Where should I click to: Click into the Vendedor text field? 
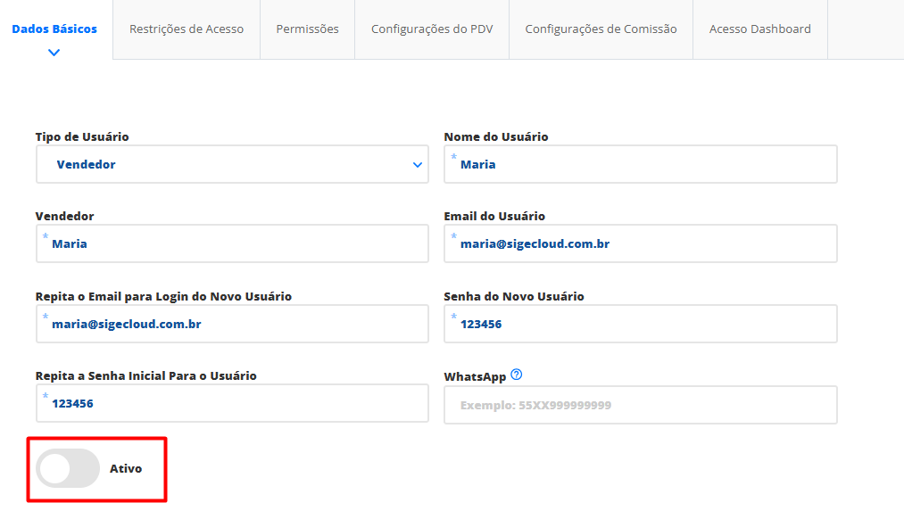[232, 243]
